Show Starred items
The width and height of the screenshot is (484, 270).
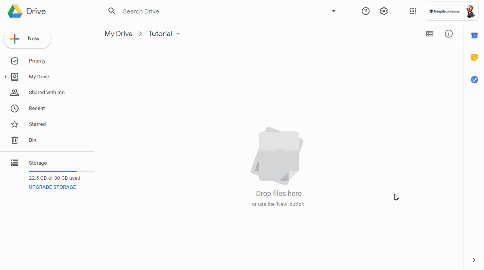click(37, 124)
